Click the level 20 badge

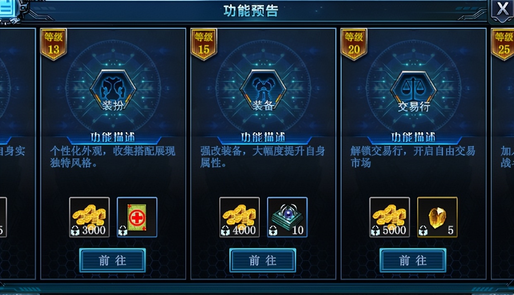click(354, 44)
